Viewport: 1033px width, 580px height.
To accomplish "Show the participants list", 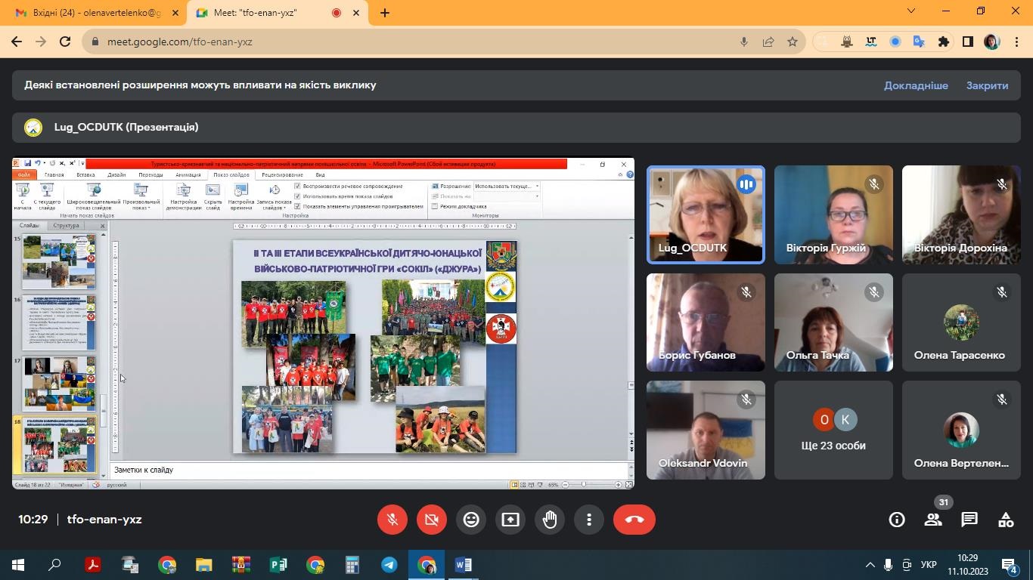I will [933, 520].
